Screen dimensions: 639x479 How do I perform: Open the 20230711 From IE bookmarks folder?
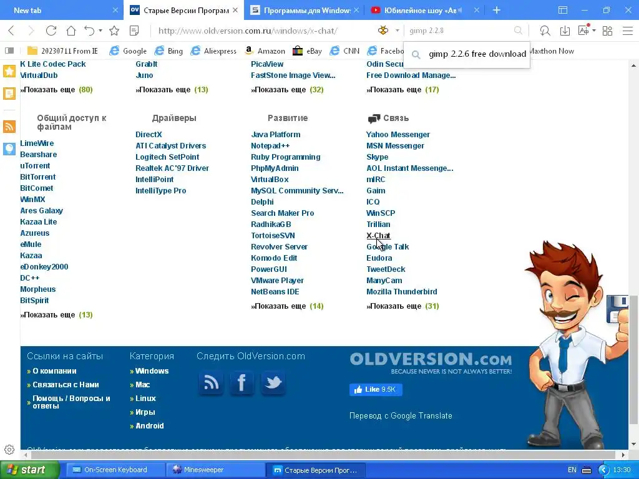[x=62, y=51]
